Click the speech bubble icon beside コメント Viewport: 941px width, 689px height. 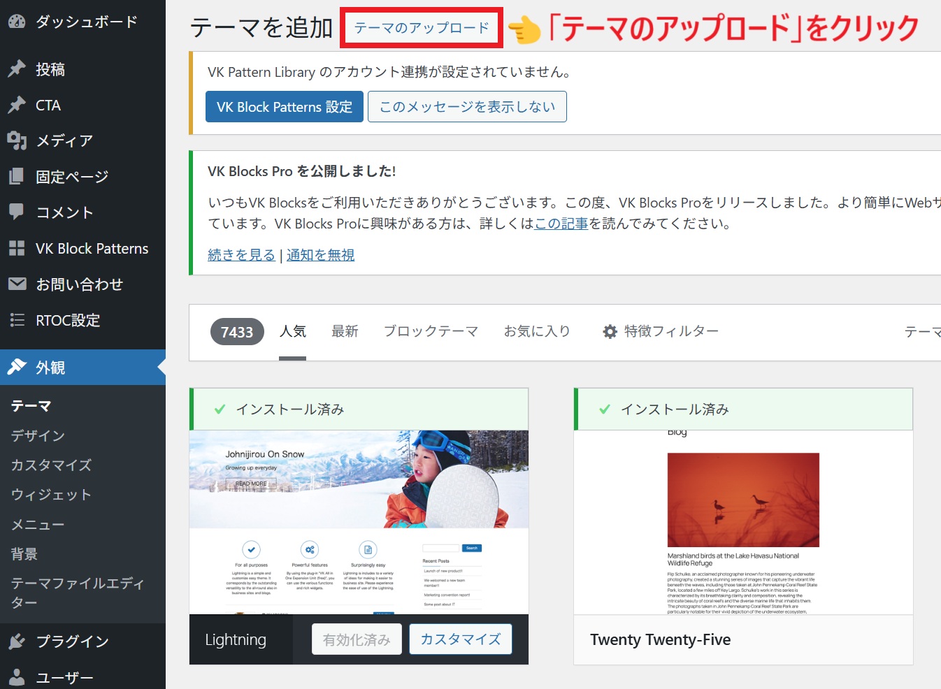[x=17, y=212]
